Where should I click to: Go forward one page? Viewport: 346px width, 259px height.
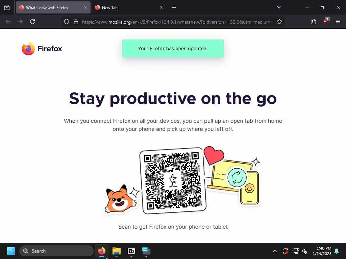point(20,22)
